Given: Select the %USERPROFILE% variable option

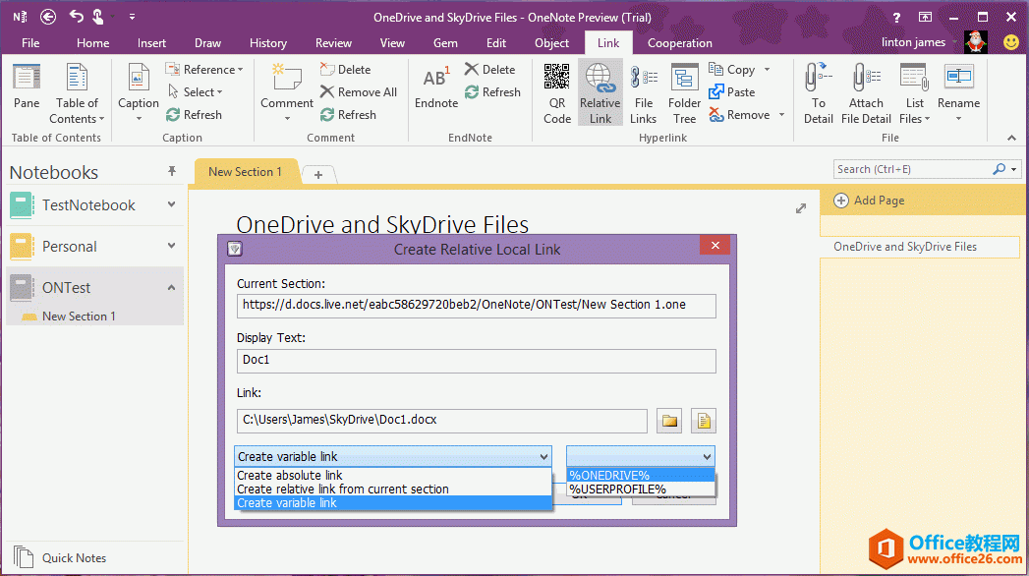Looking at the screenshot, I should click(x=617, y=489).
